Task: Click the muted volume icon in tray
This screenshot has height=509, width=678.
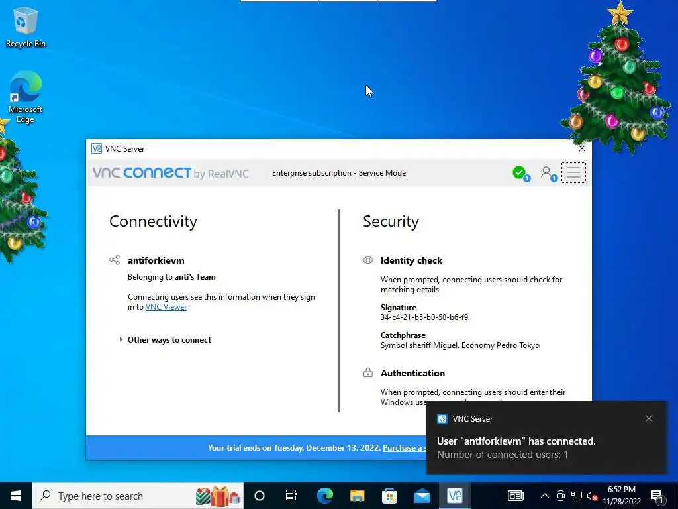Action: point(592,496)
